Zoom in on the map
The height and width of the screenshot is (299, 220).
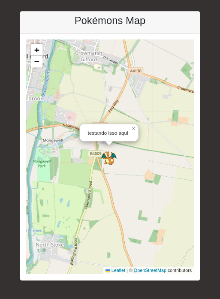tap(36, 50)
